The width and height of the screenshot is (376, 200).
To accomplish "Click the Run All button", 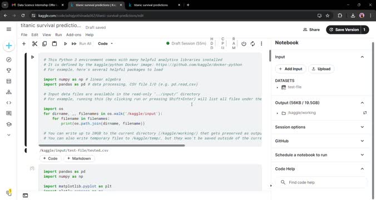I will [x=82, y=43].
